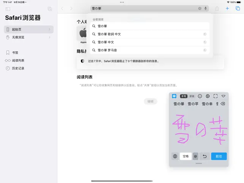The height and width of the screenshot is (183, 244).
Task: Show the tab overview icon
Action: coord(238,8)
